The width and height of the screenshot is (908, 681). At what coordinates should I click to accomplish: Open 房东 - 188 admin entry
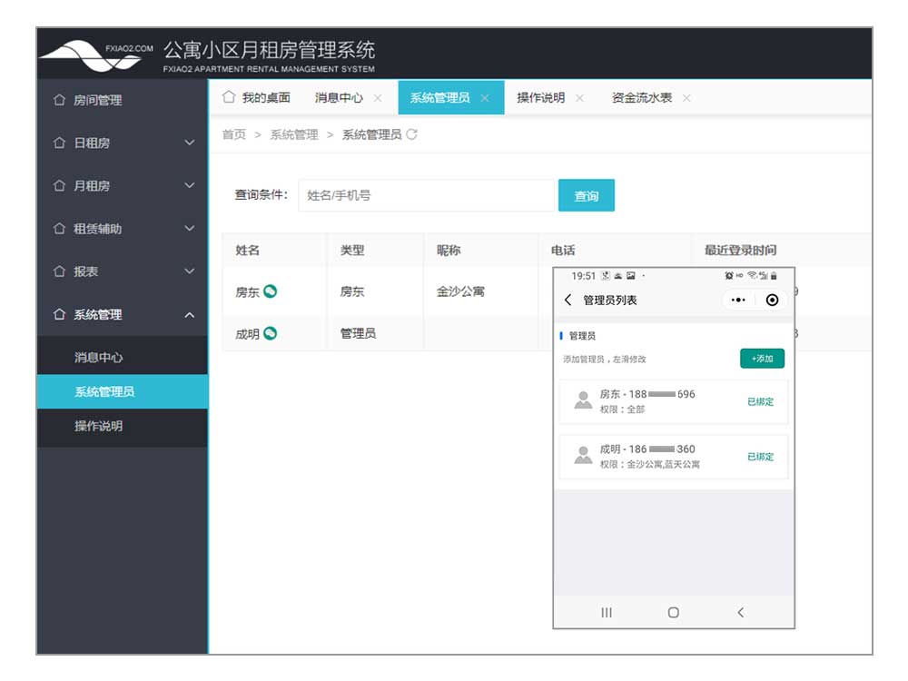(x=673, y=401)
